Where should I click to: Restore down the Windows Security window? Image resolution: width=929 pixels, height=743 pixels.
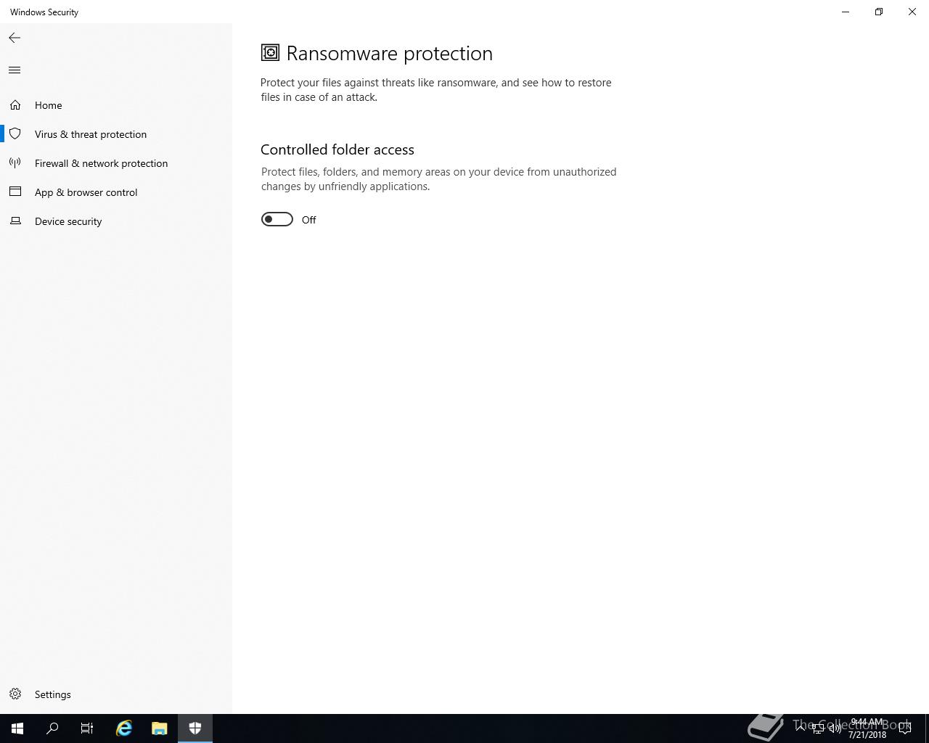(879, 12)
